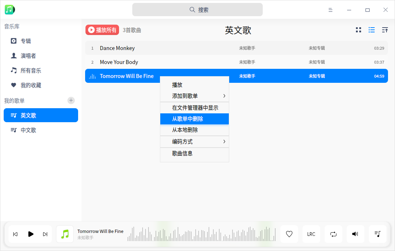
Task: Open the play queue list
Action: pyautogui.click(x=377, y=234)
